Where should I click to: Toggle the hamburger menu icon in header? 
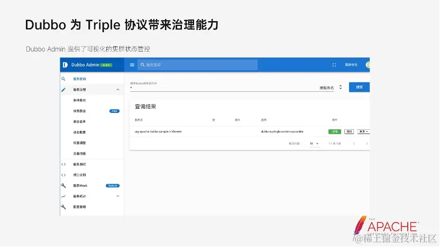(x=132, y=65)
